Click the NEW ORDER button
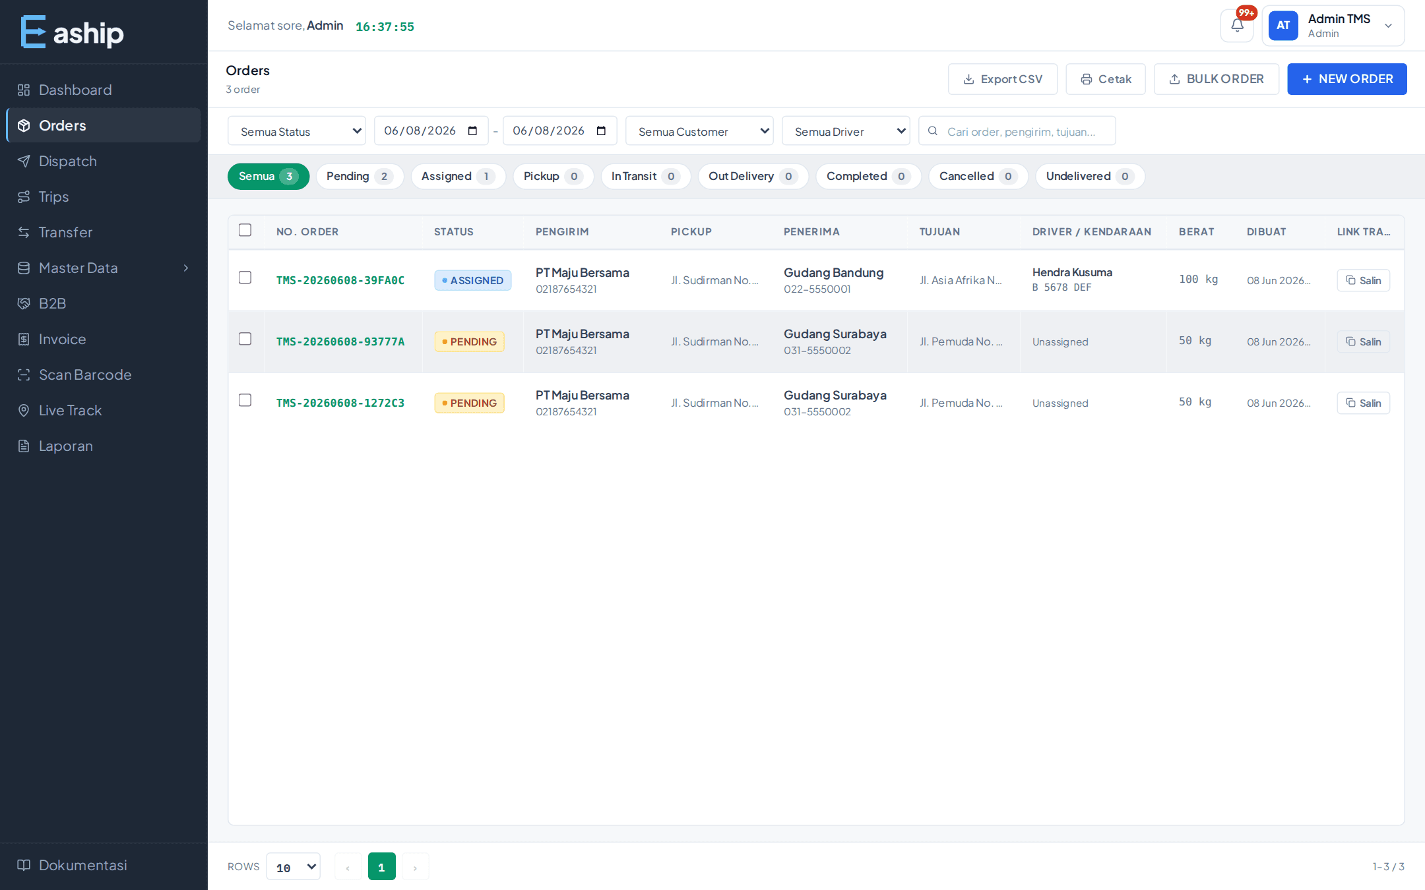The width and height of the screenshot is (1425, 890). click(1346, 79)
